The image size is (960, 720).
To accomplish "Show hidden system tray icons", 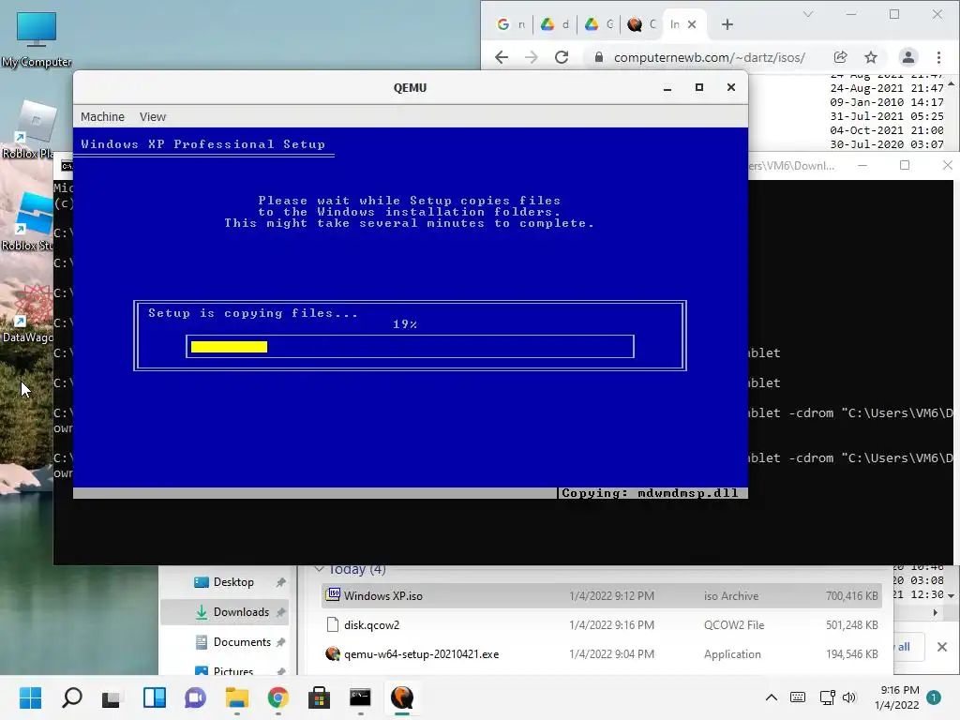I will pos(772,697).
